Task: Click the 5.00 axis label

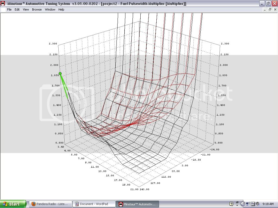Action: pos(74,155)
